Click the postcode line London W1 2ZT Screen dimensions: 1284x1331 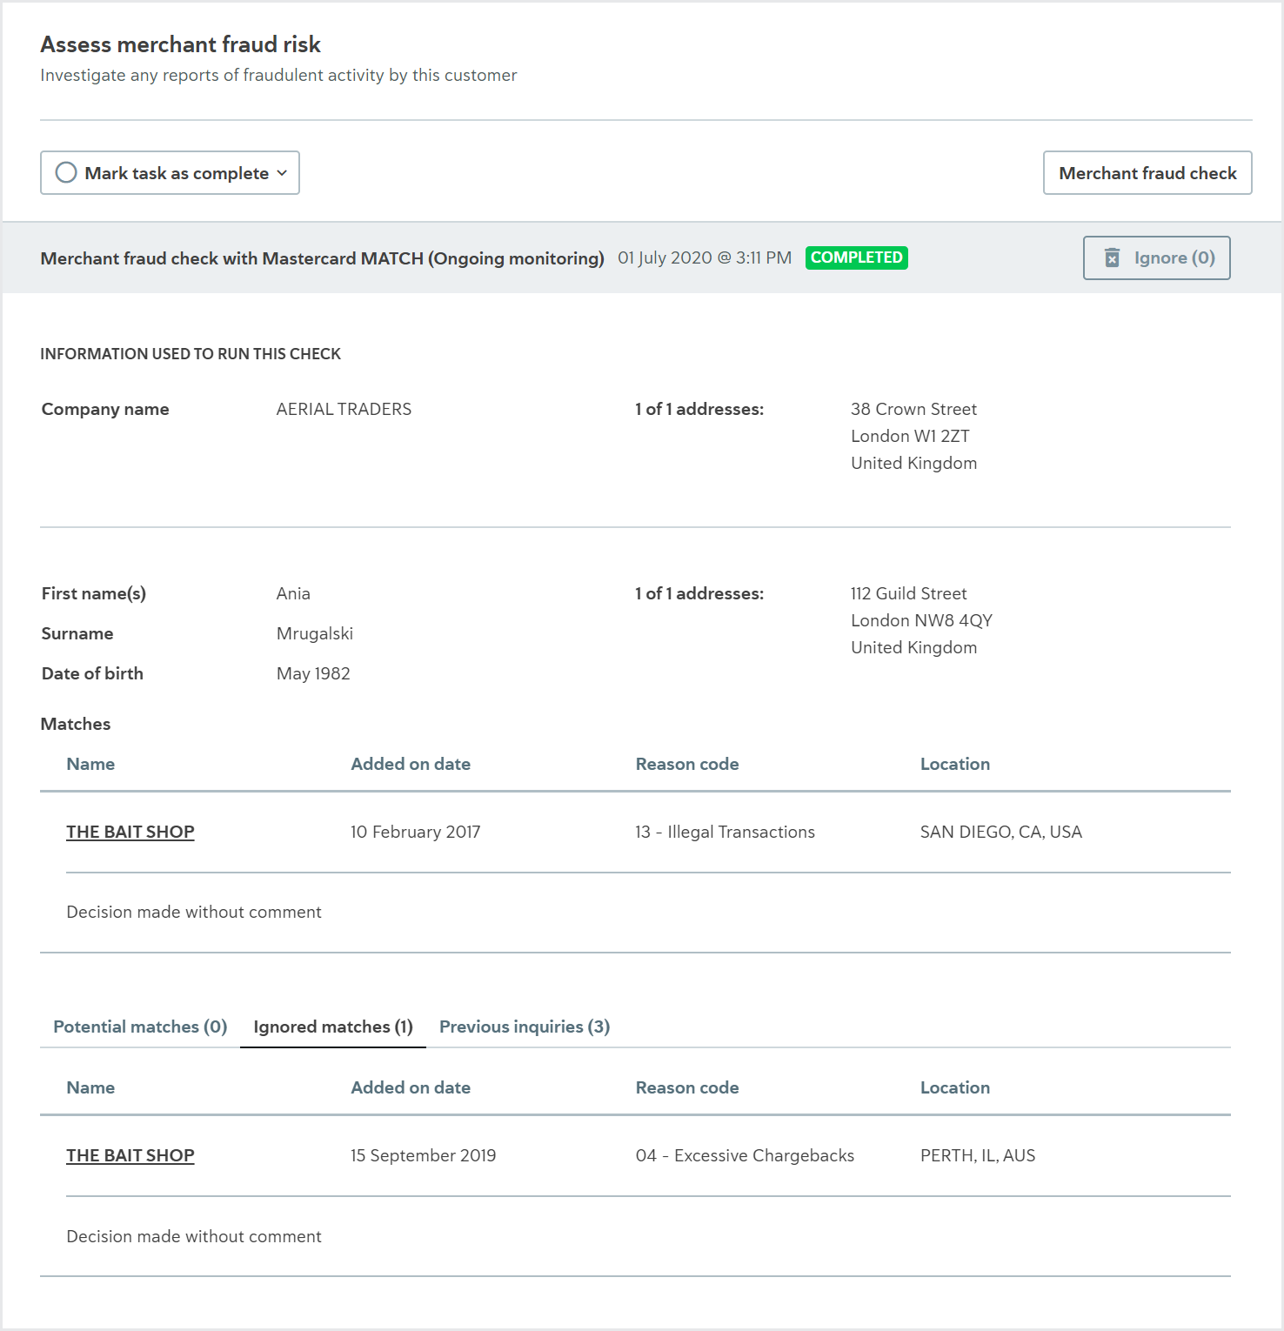pos(910,436)
